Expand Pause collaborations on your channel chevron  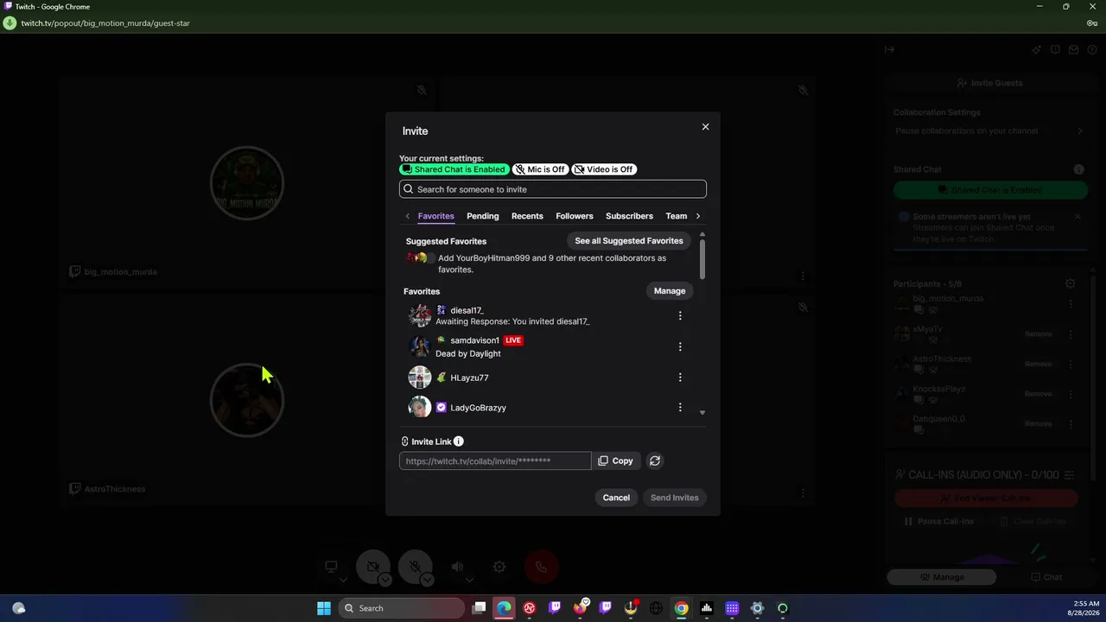[x=1080, y=131]
